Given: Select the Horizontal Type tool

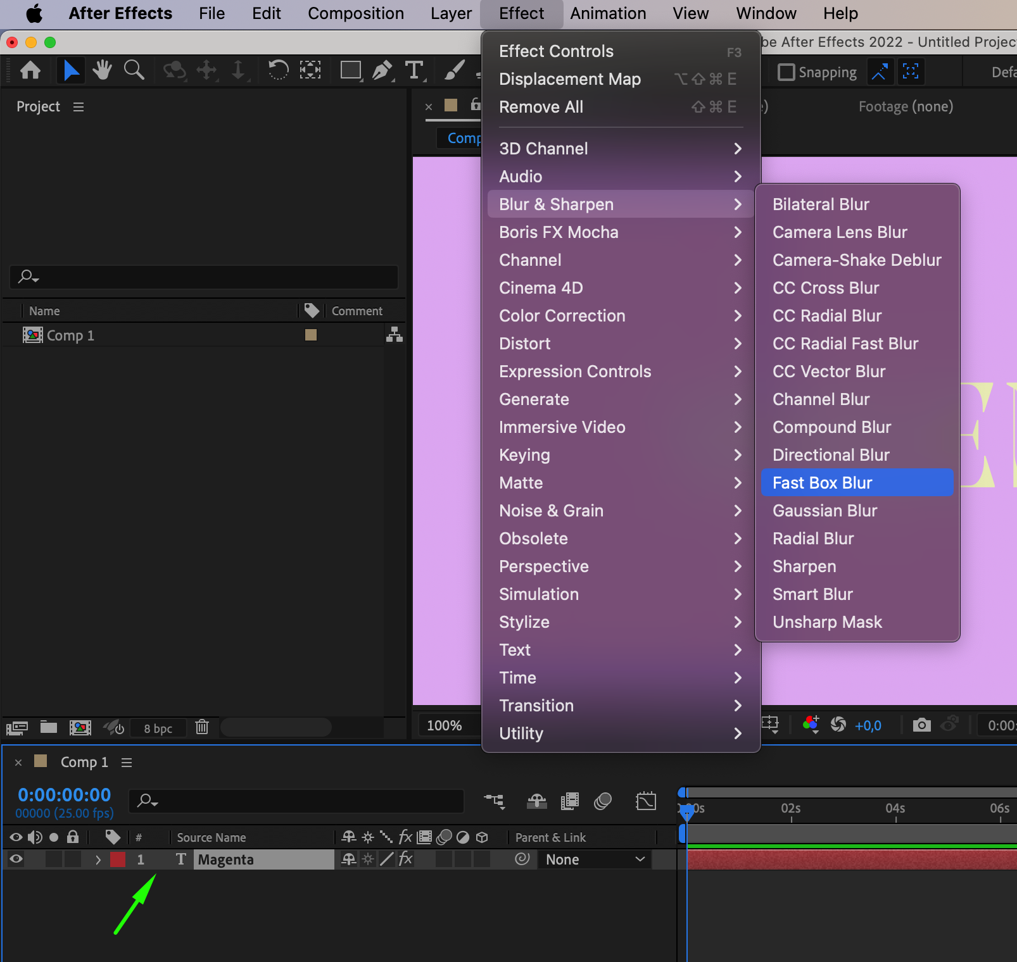Looking at the screenshot, I should [x=414, y=70].
